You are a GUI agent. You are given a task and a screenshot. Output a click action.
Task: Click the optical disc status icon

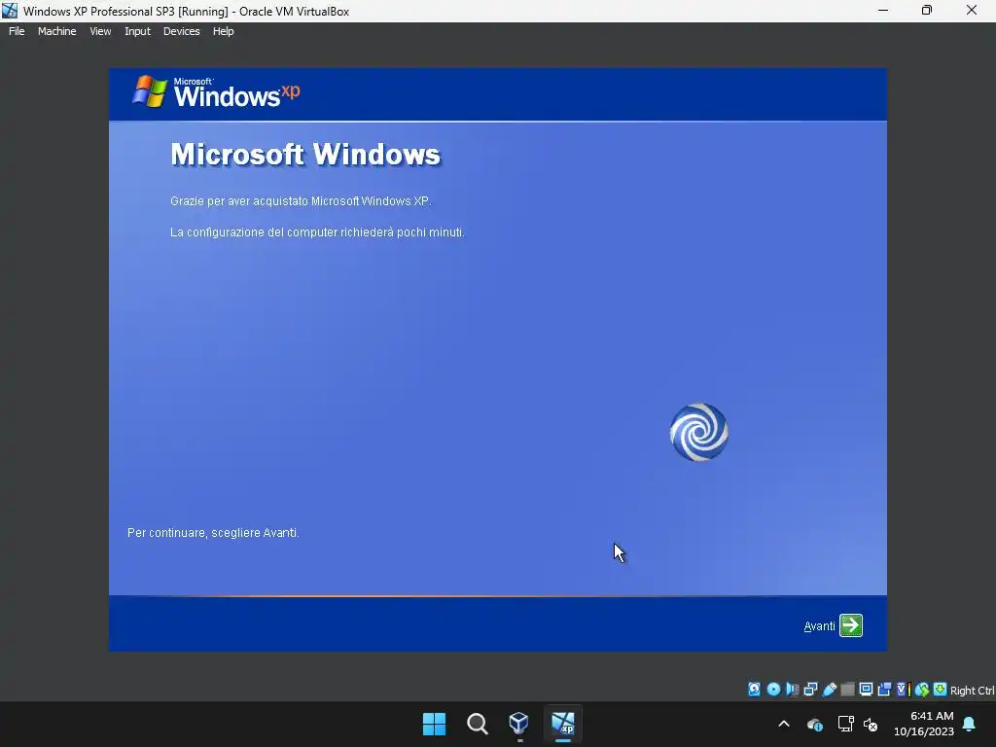click(773, 690)
